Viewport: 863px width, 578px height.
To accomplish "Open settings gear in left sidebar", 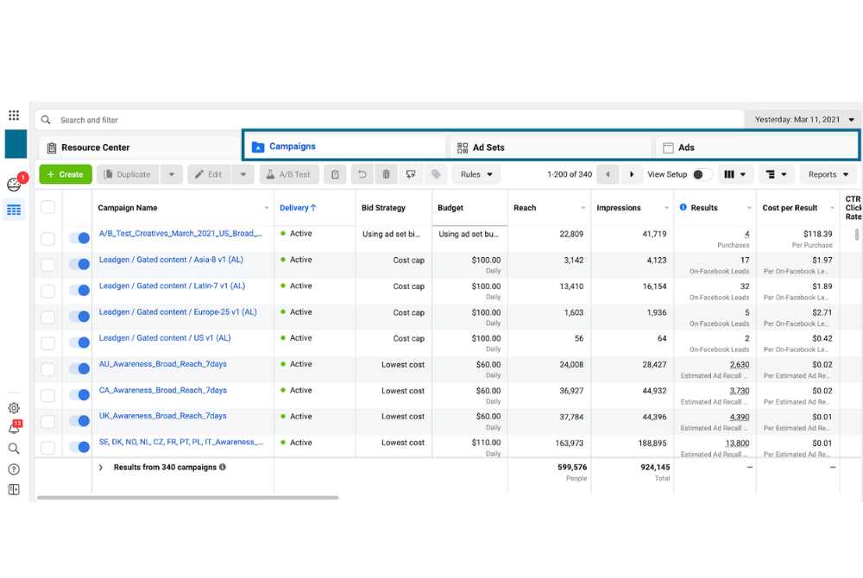I will [14, 408].
